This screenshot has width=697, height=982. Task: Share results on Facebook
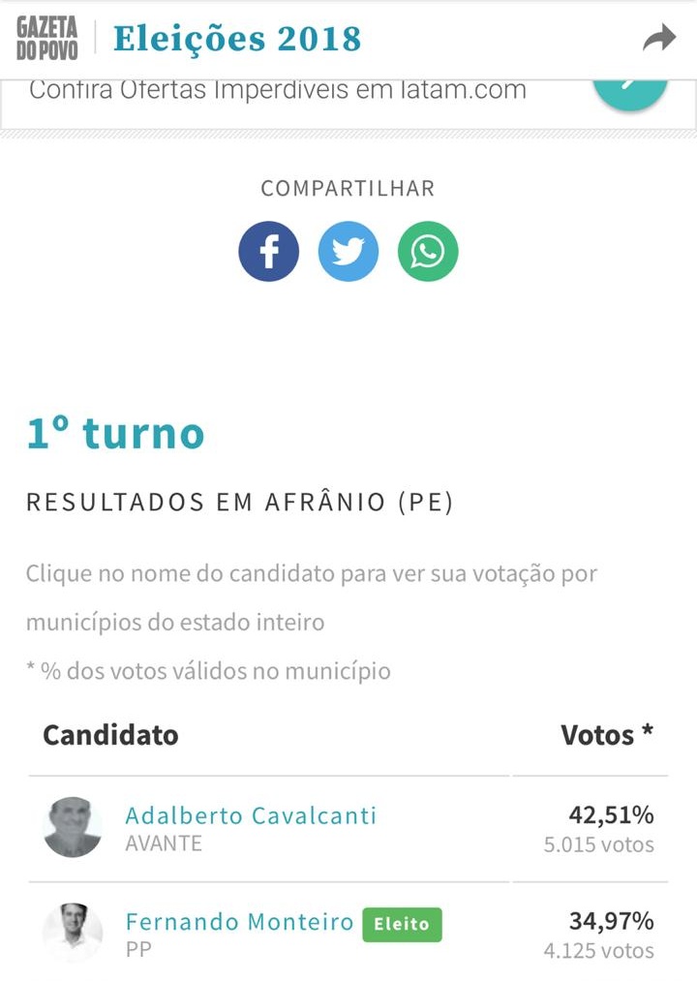(269, 251)
